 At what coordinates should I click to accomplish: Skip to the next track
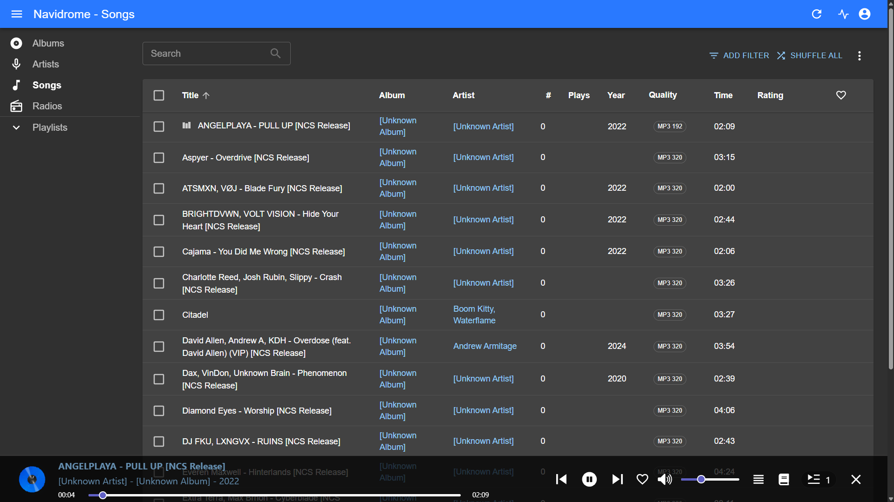[x=617, y=479]
